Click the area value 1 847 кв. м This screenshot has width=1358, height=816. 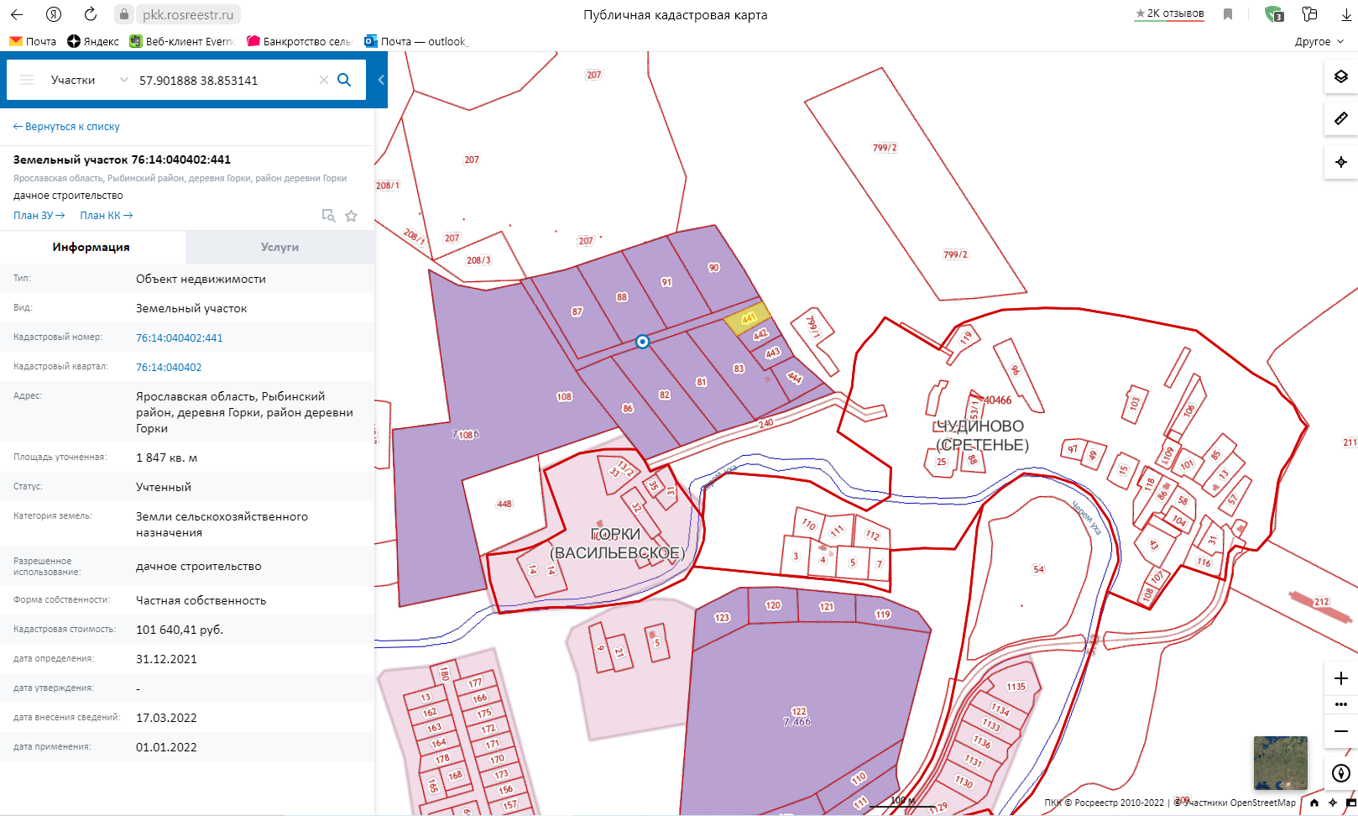coord(166,458)
